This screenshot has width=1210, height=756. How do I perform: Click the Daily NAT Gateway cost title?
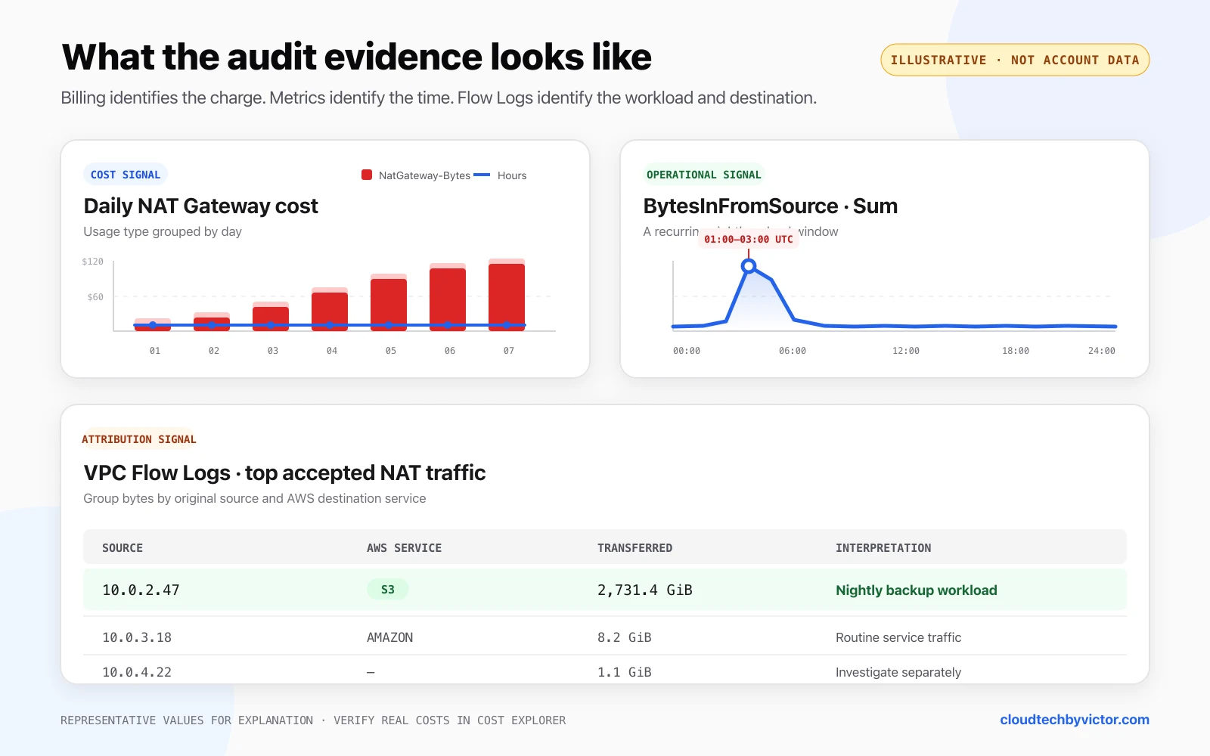(x=201, y=206)
